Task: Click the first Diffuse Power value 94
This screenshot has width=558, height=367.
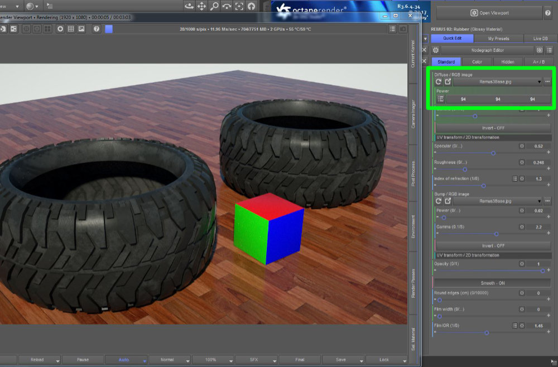Action: coord(463,99)
